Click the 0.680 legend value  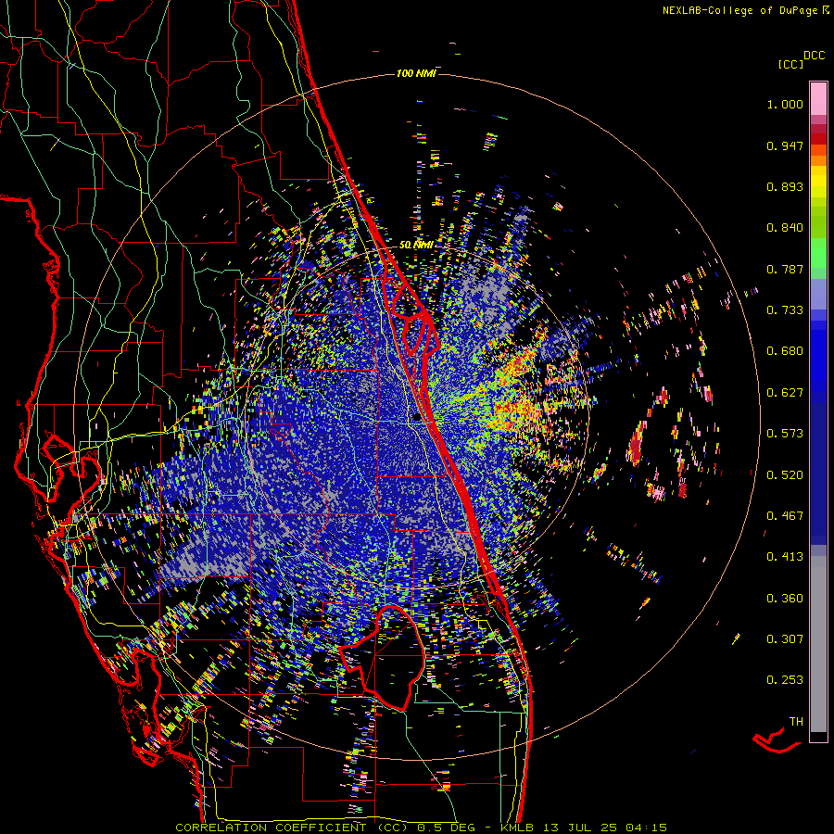tap(785, 351)
